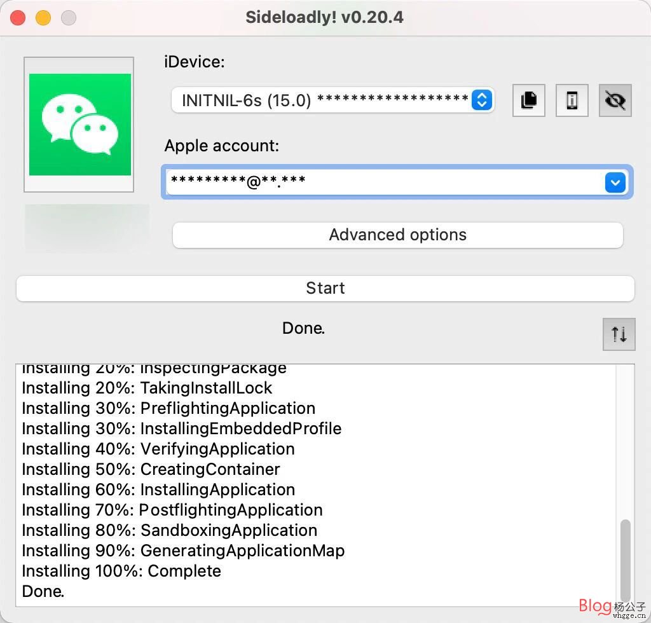This screenshot has height=623, width=651.
Task: Open the iDevice selection dropdown
Action: click(332, 100)
